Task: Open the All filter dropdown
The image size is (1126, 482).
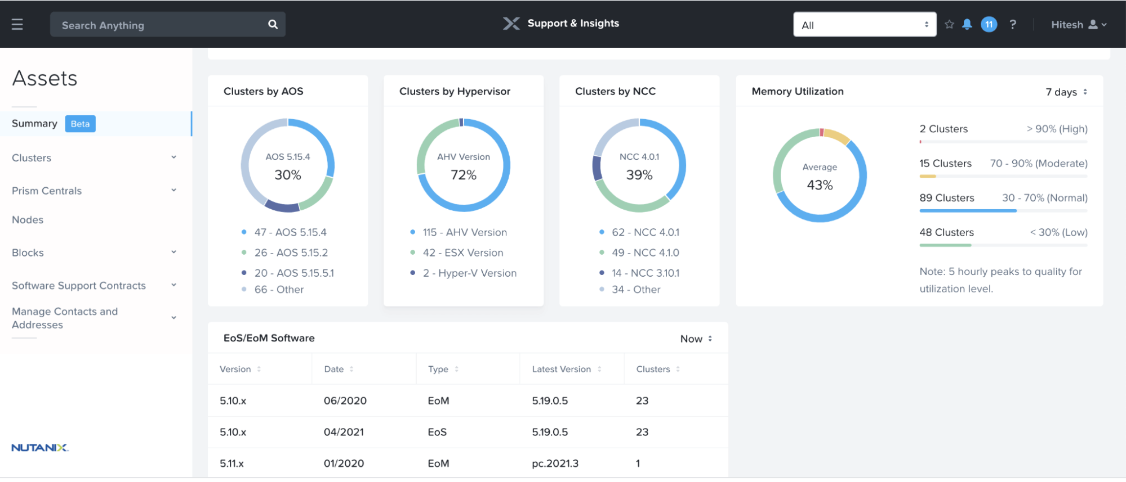Action: click(864, 25)
